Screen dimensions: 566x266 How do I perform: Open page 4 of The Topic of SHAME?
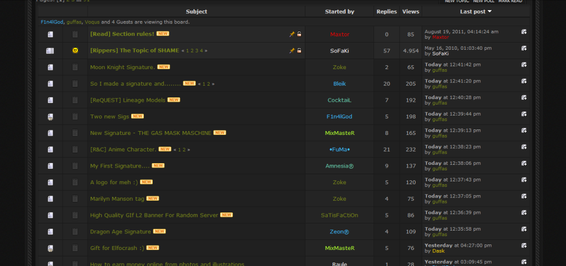tap(202, 51)
